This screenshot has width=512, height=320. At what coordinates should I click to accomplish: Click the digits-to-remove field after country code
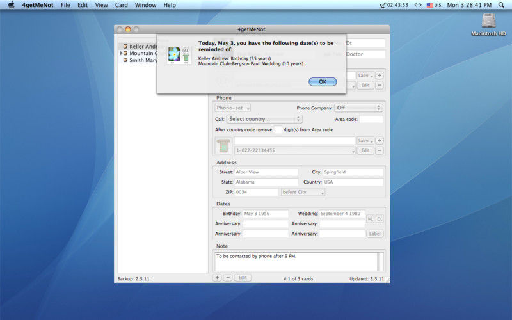pyautogui.click(x=278, y=130)
